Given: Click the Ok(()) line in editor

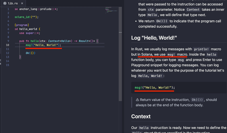Looking at the screenshot, I should [x=30, y=53].
